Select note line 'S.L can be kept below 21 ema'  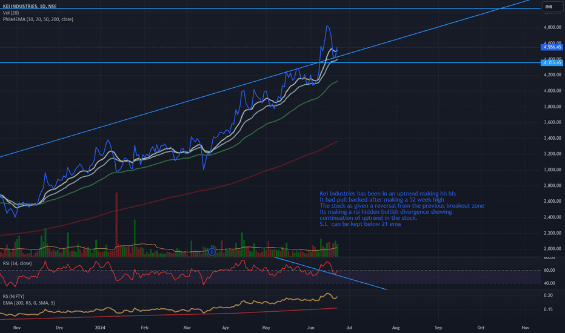(x=360, y=224)
